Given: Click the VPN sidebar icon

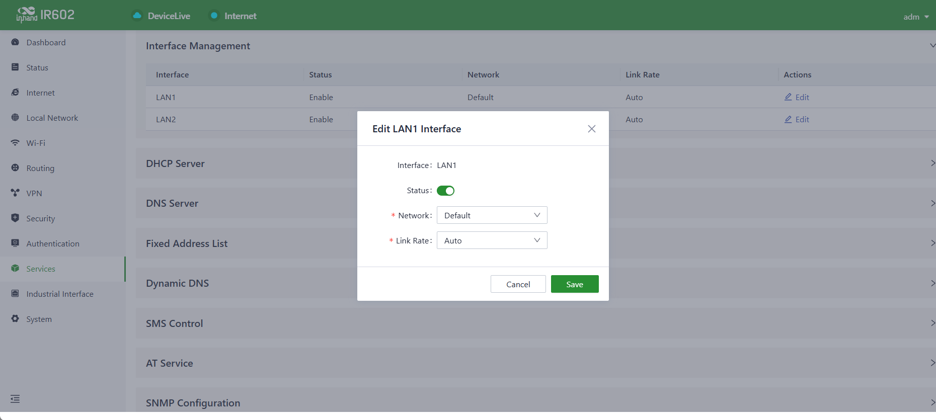Looking at the screenshot, I should point(15,193).
